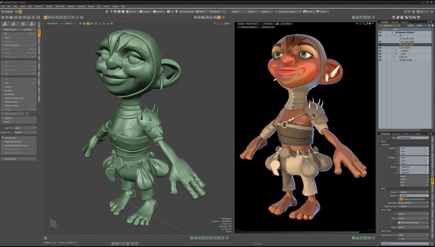Click the New Mesh button
Image resolution: width=435 pixels, height=247 pixels.
pos(27,30)
